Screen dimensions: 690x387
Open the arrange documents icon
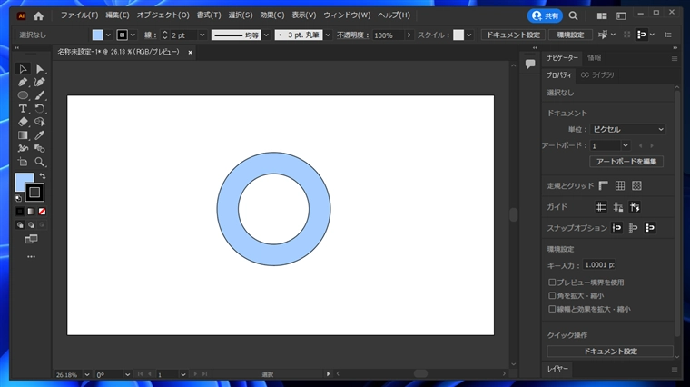pyautogui.click(x=602, y=15)
